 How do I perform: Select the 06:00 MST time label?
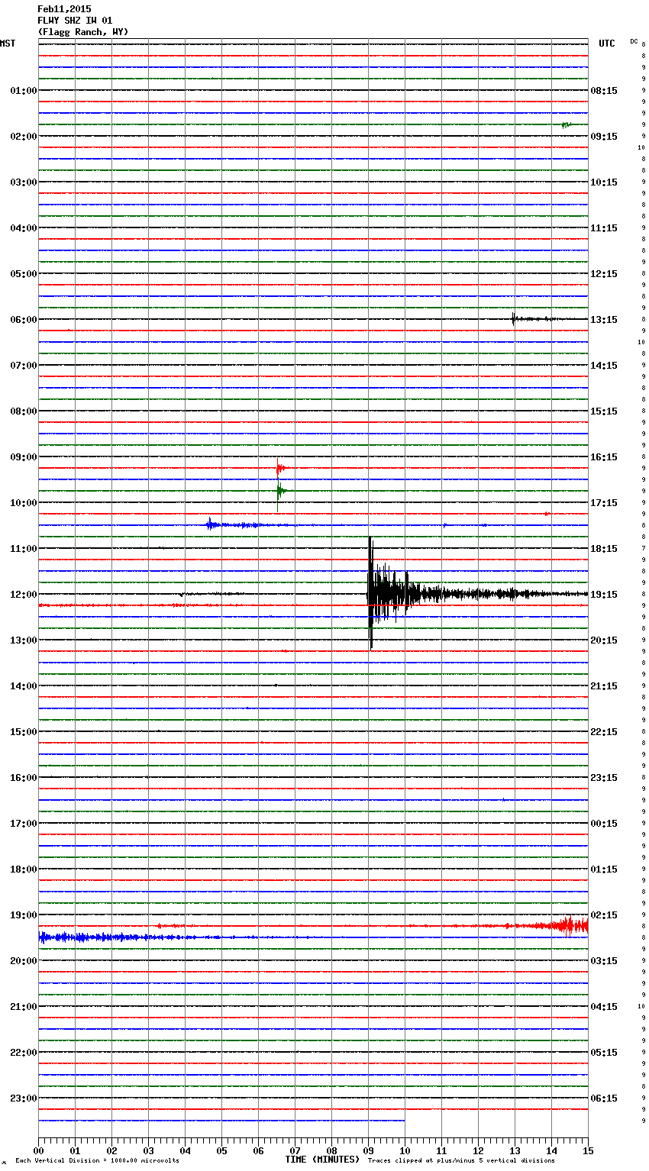(24, 320)
